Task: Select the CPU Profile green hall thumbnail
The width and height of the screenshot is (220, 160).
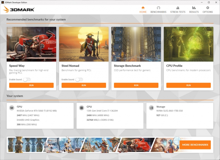Action: pyautogui.click(x=188, y=44)
